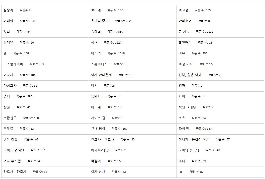Open the 아마추어 category link
Screen dimensions: 265x179
point(185,21)
